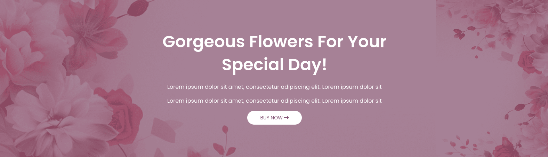Click the word "Flowers" in the heading
Image resolution: width=548 pixels, height=157 pixels.
point(281,42)
